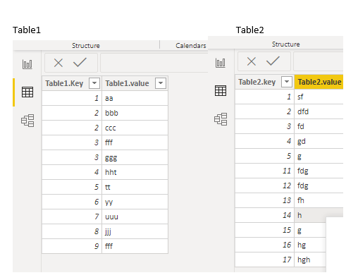Select cell 'ccc' in Table1
This screenshot has height=280, width=358.
click(135, 128)
